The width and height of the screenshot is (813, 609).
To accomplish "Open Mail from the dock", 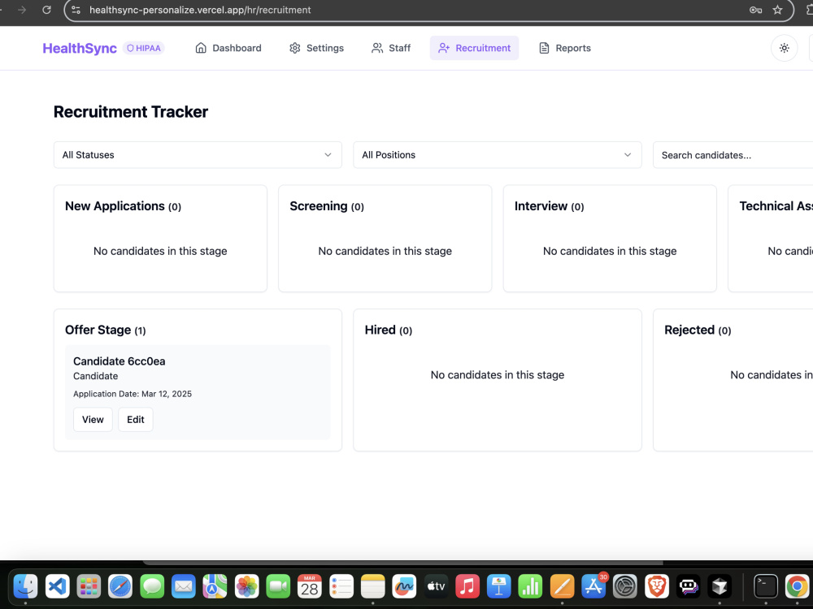I will click(184, 587).
